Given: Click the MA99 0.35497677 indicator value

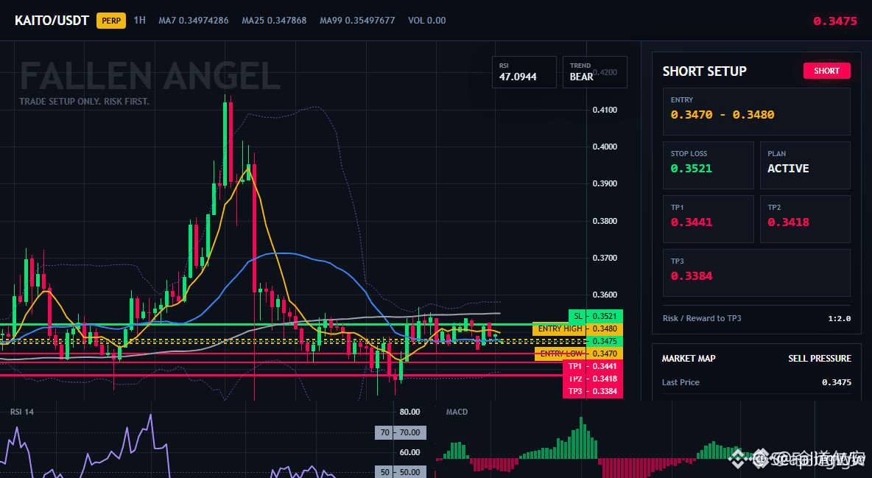Looking at the screenshot, I should pos(357,21).
